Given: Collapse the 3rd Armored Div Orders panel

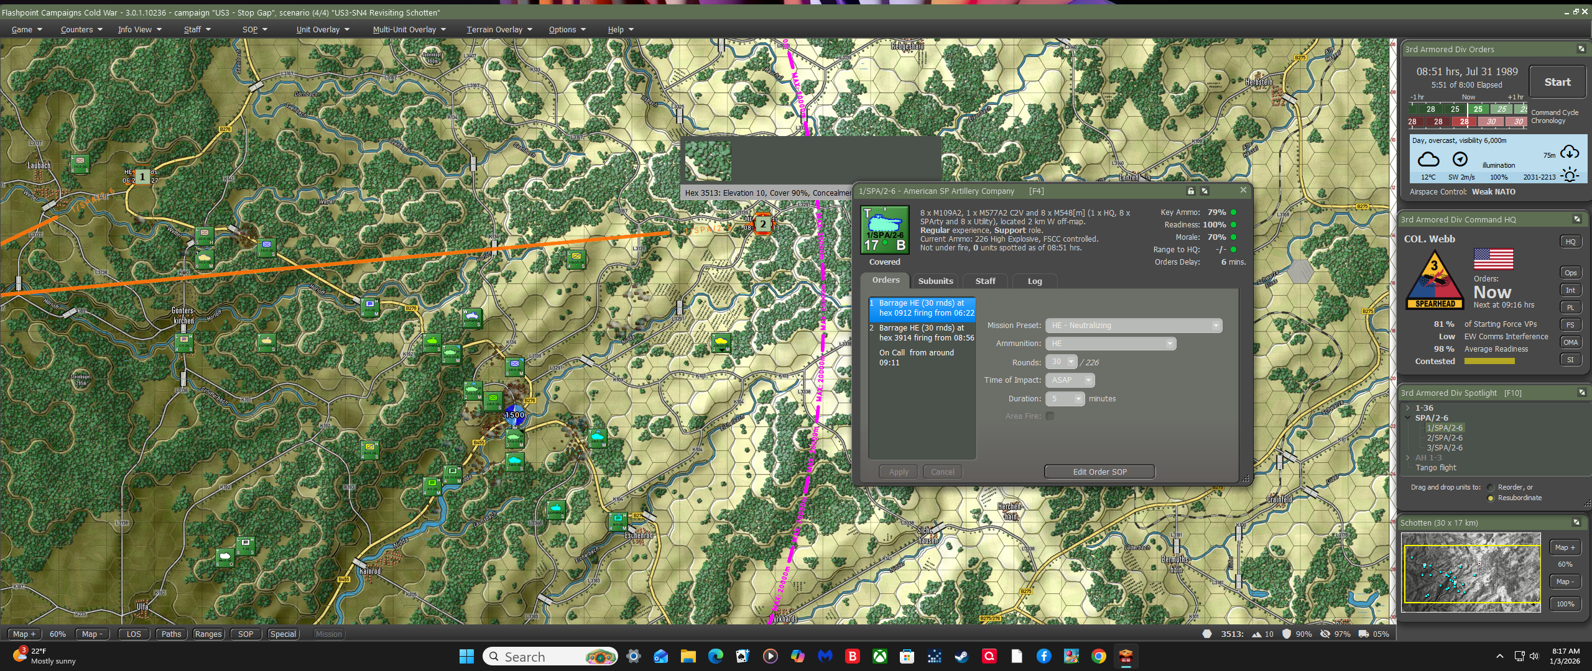Looking at the screenshot, I should pos(1581,49).
